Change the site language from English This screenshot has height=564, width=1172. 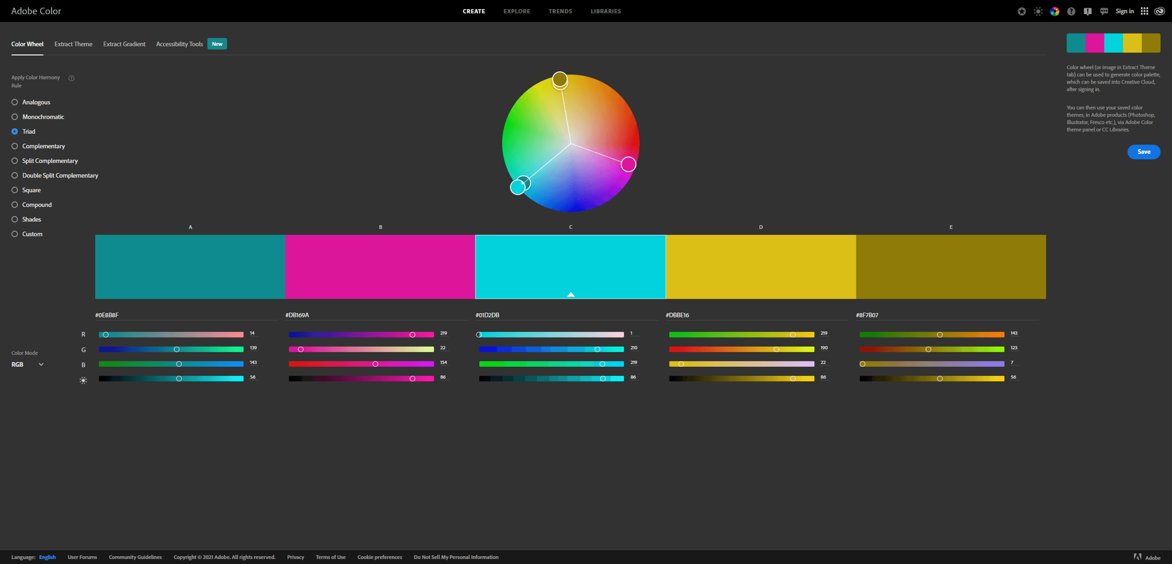(x=47, y=557)
